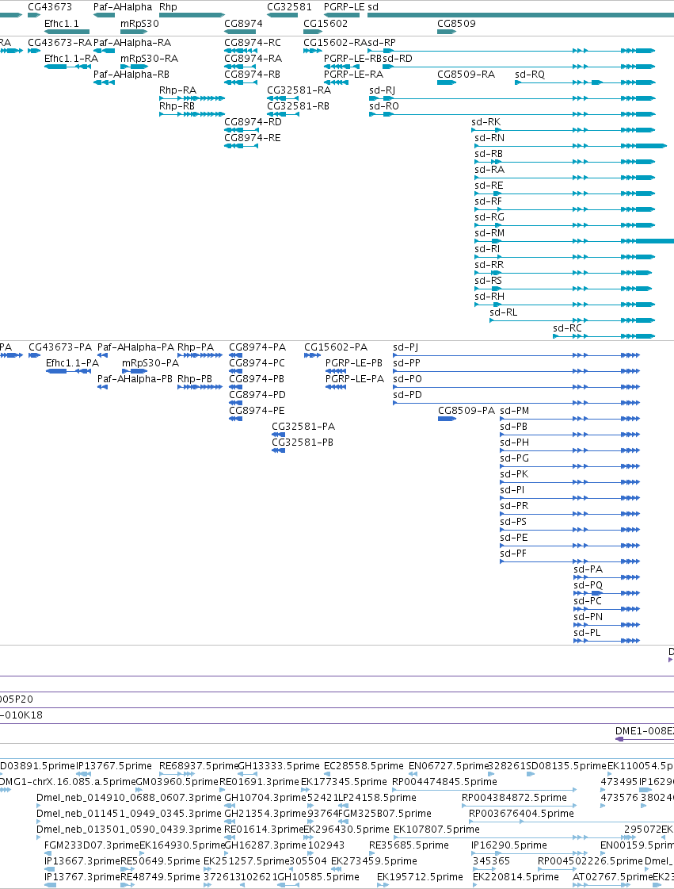Open the CG8509-RA transcript
Screen dimensions: 674x889
coord(447,82)
